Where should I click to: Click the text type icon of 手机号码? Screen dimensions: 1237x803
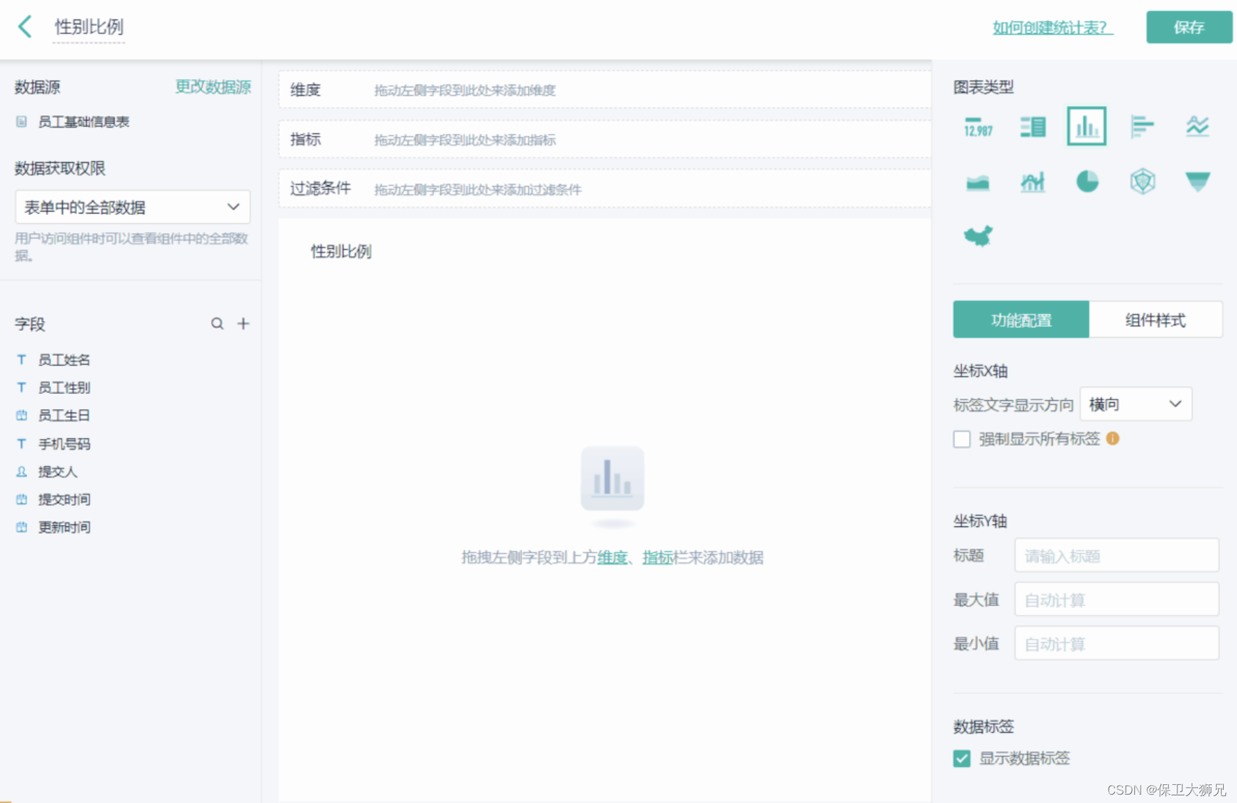point(22,444)
